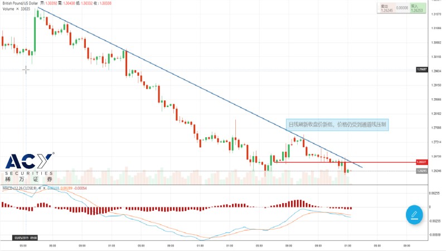Select the red horizontal support line
Screen dimensions: 446x251
344,162
